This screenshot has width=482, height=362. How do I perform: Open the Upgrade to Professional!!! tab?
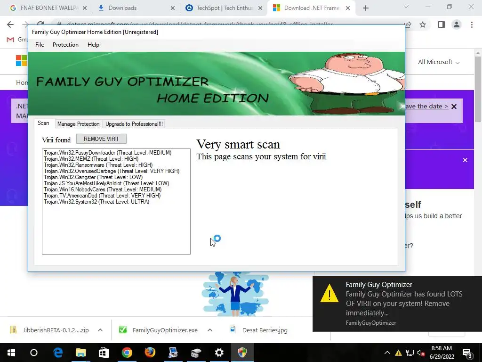point(134,124)
